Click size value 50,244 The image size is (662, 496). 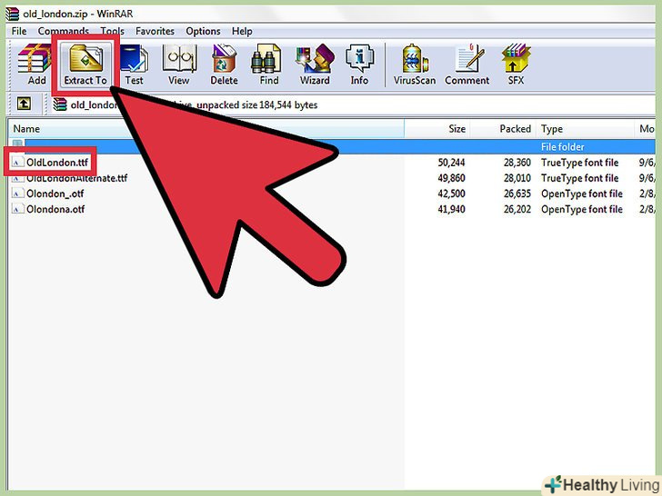(451, 163)
